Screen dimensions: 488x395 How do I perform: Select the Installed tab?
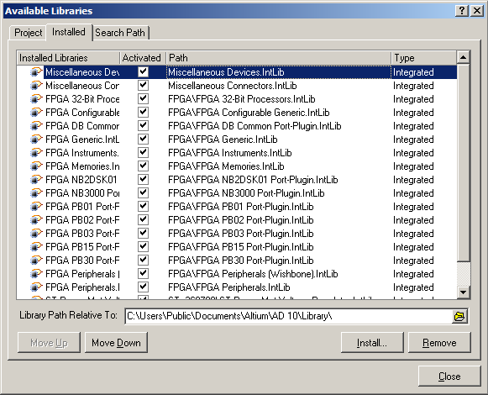click(69, 32)
